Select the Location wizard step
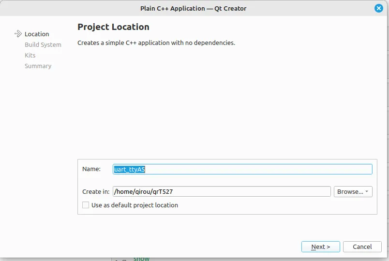The width and height of the screenshot is (389, 261). (37, 34)
